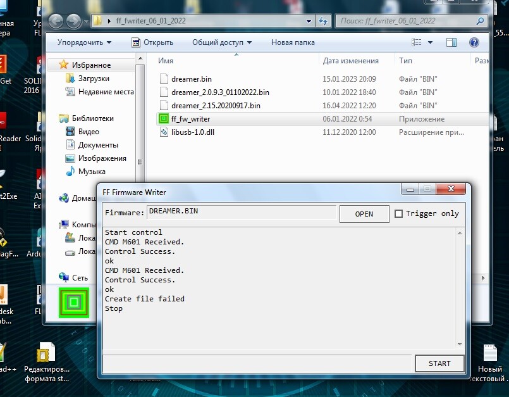This screenshot has height=397, width=509.
Task: Click the ff_fwriter_06_01_2022 breadcrumb folder
Action: coord(151,21)
